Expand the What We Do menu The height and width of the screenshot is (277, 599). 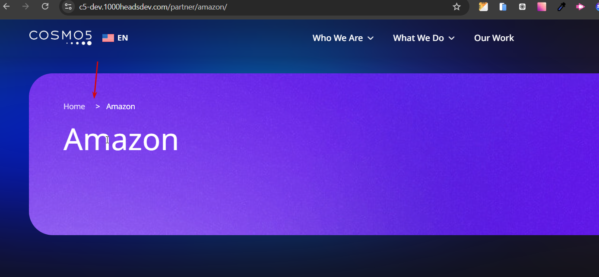click(424, 38)
